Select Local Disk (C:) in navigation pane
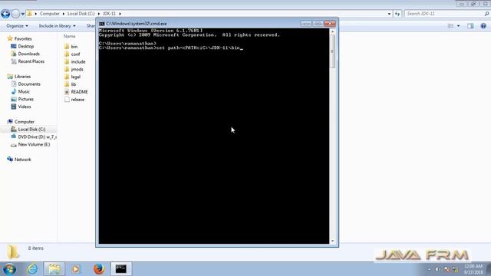Viewport: 491px width, 276px height. pyautogui.click(x=31, y=130)
